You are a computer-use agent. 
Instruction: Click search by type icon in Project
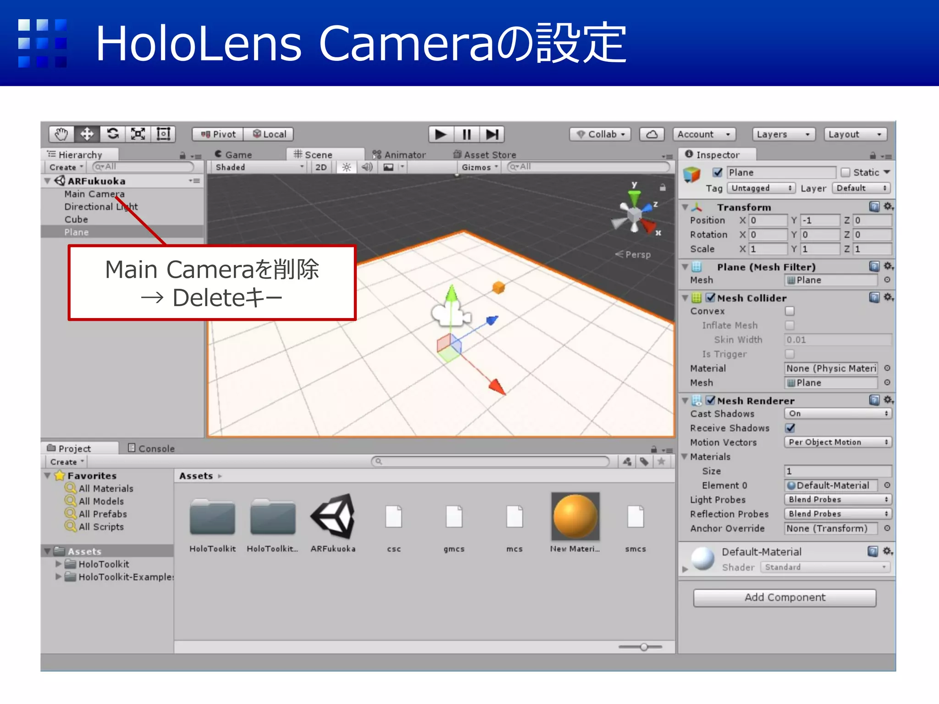coord(627,462)
